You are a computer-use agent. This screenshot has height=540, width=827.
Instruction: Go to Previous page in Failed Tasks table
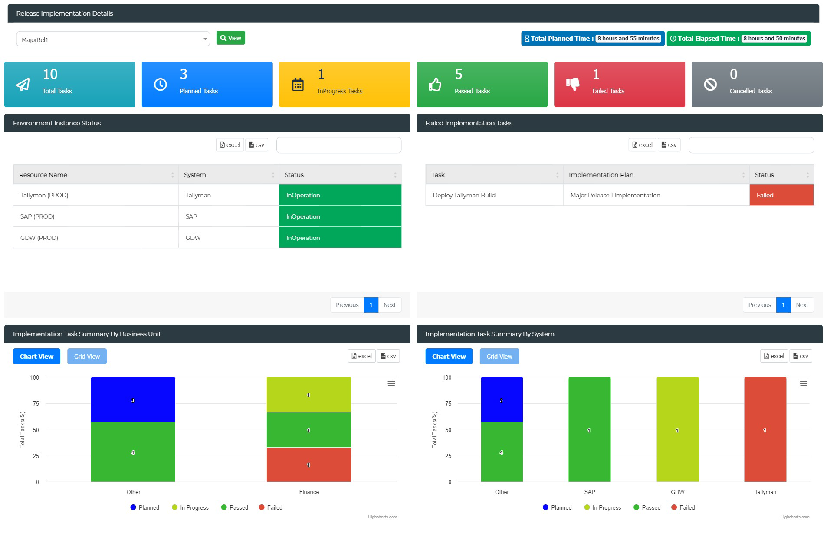click(759, 305)
